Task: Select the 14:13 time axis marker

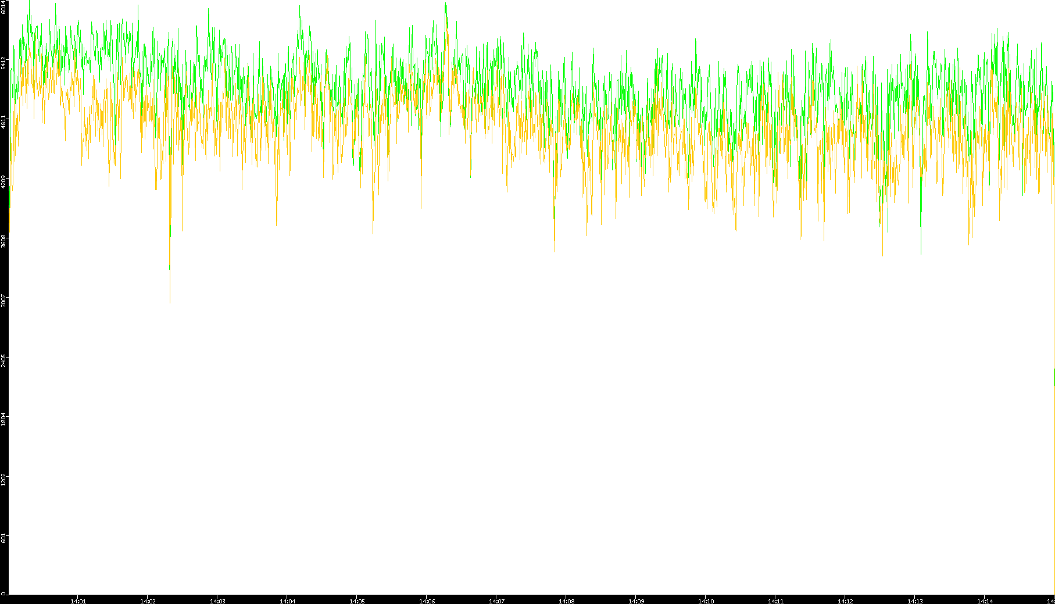Action: tap(915, 601)
